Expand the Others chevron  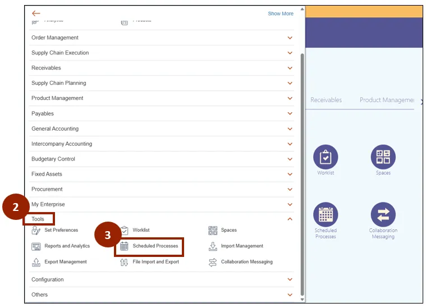pos(290,295)
